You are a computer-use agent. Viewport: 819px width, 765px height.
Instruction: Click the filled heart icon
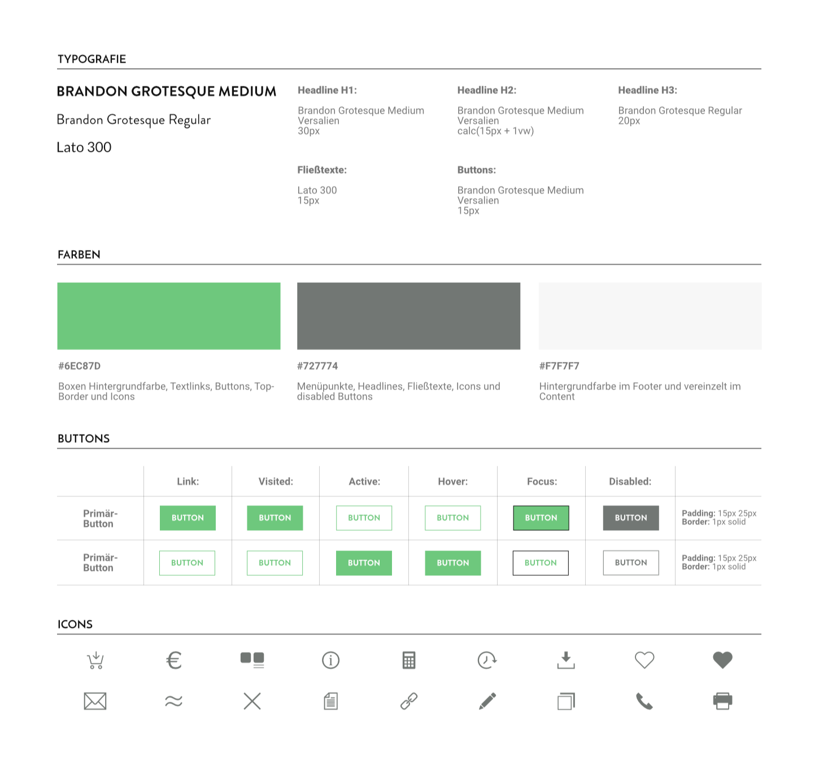(722, 660)
